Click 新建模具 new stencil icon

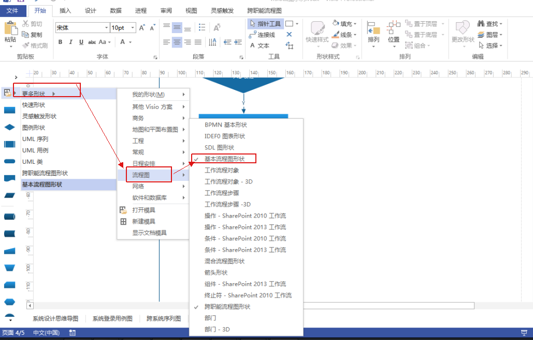click(x=123, y=221)
